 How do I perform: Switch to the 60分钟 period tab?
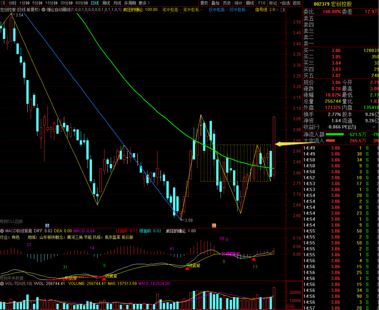(82, 3)
